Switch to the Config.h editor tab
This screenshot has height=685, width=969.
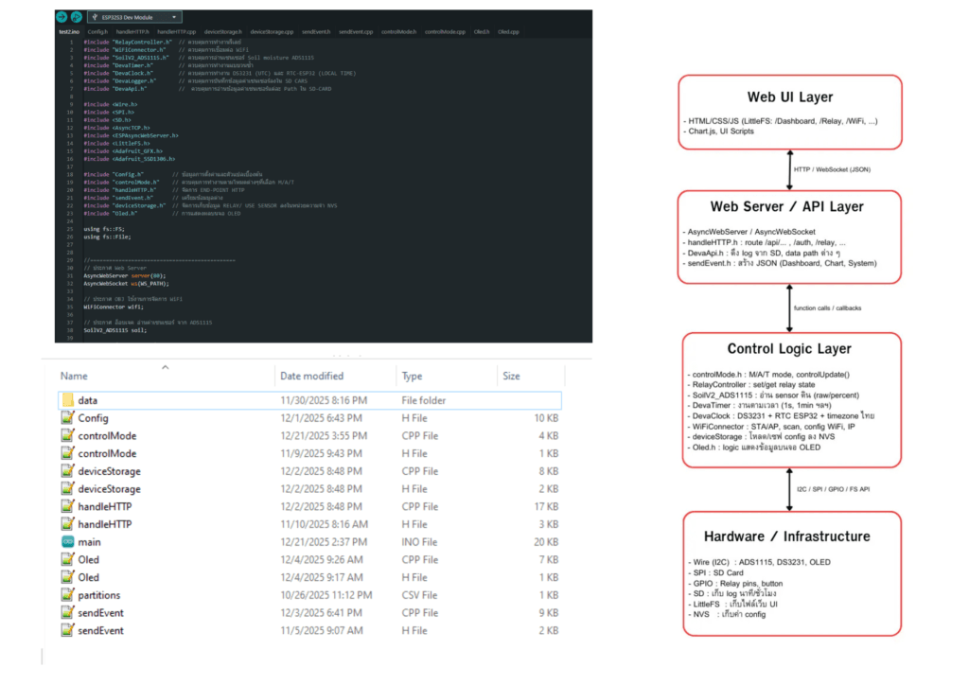tap(97, 32)
